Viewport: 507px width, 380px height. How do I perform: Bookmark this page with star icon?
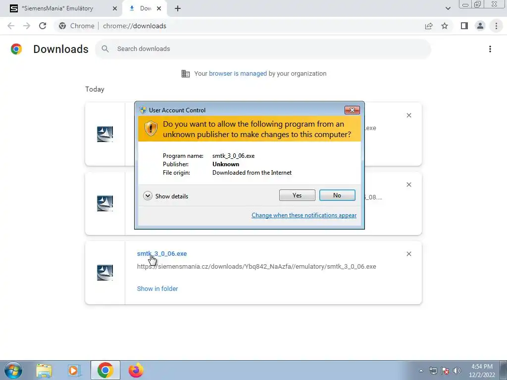(x=445, y=26)
